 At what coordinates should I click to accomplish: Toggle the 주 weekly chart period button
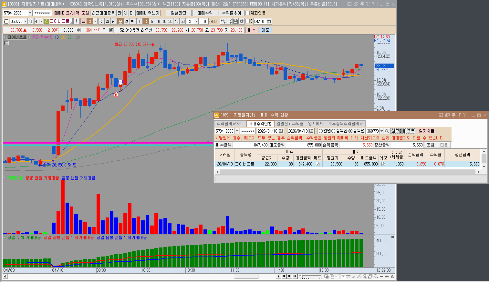[x=101, y=21]
